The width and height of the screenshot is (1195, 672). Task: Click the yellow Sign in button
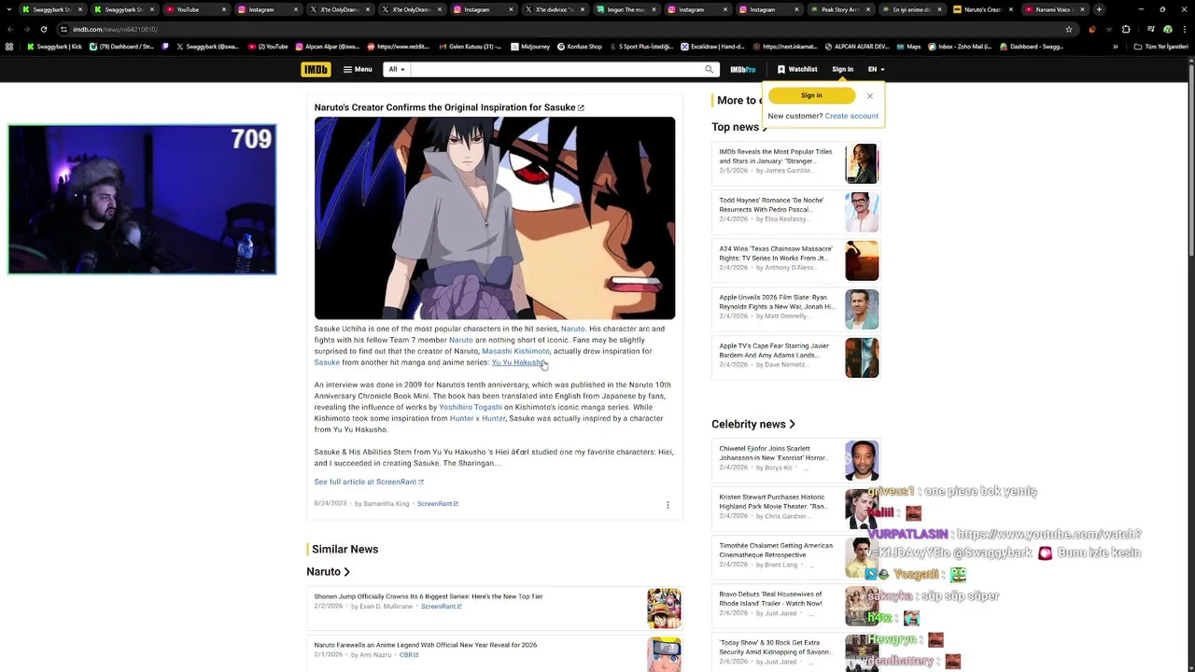click(811, 95)
